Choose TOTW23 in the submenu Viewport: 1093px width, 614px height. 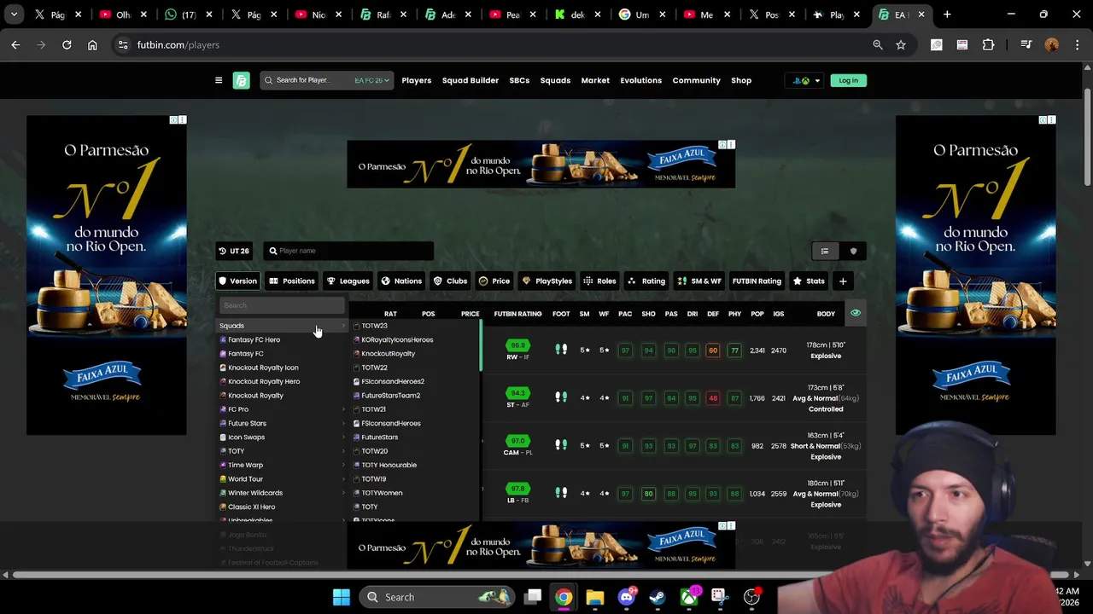(x=374, y=326)
